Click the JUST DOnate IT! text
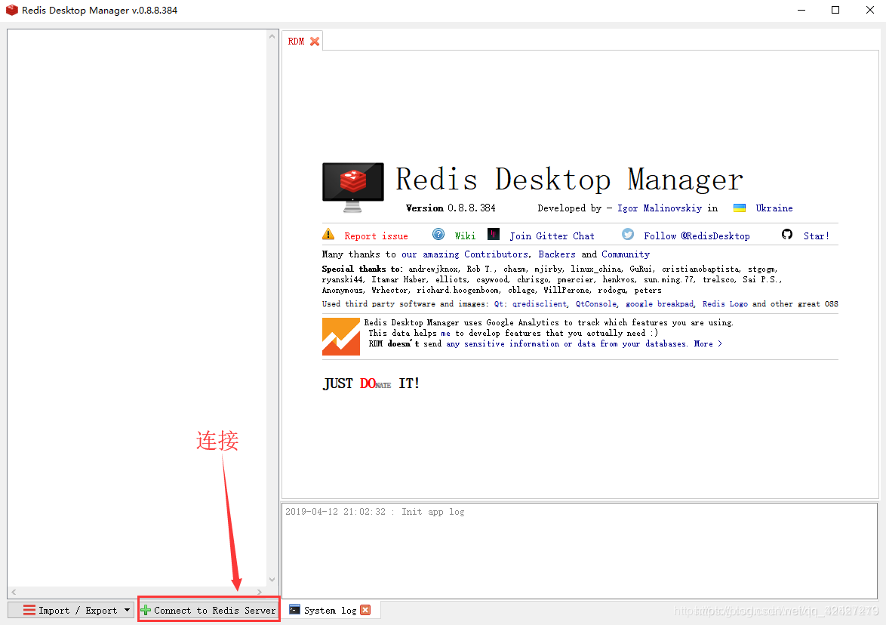Screen dimensions: 886x625 [371, 383]
